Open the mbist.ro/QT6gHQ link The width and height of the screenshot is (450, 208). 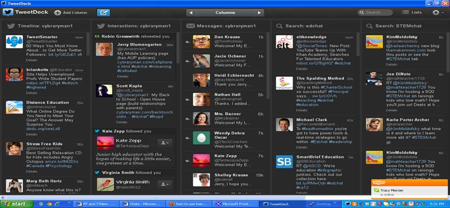click(x=314, y=63)
